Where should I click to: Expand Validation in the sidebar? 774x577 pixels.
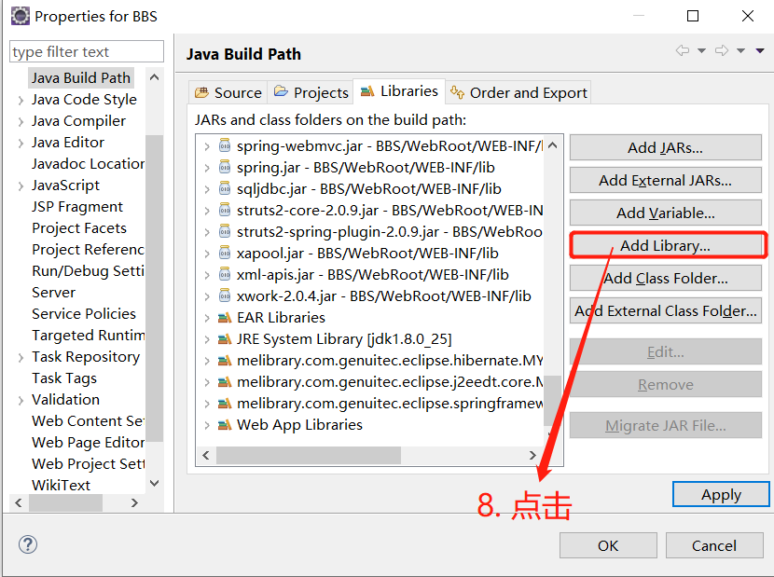[x=21, y=400]
